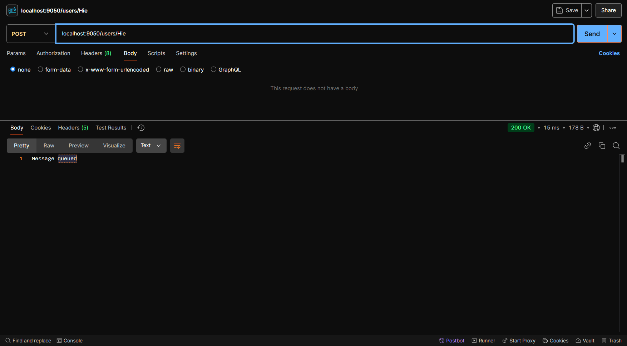Switch to the Authorization tab

click(53, 53)
